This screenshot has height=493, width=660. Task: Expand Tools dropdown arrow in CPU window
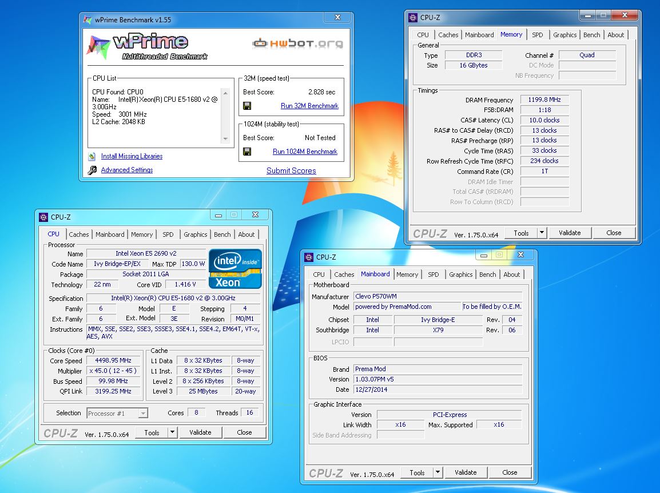pyautogui.click(x=172, y=432)
